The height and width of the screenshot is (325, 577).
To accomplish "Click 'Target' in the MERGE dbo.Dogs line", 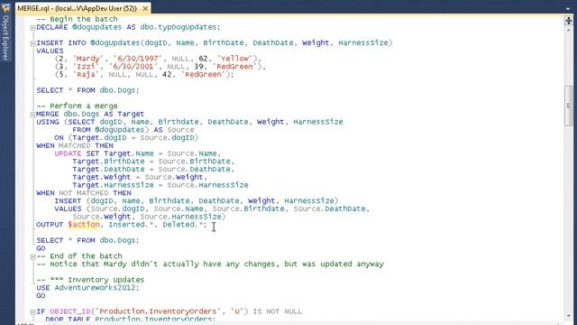I will point(131,114).
